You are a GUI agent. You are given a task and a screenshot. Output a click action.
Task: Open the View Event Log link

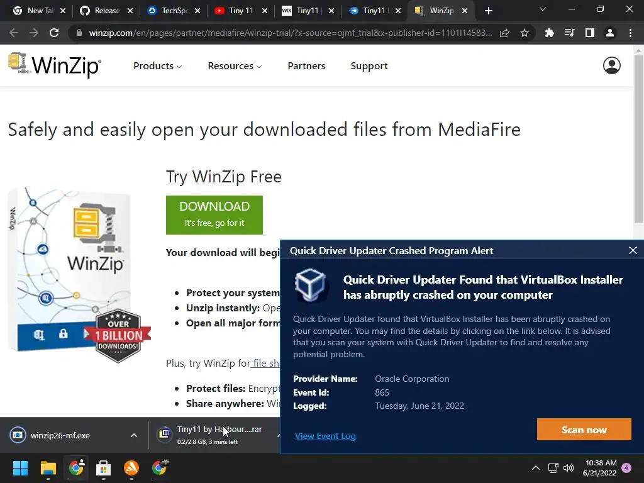pyautogui.click(x=325, y=436)
